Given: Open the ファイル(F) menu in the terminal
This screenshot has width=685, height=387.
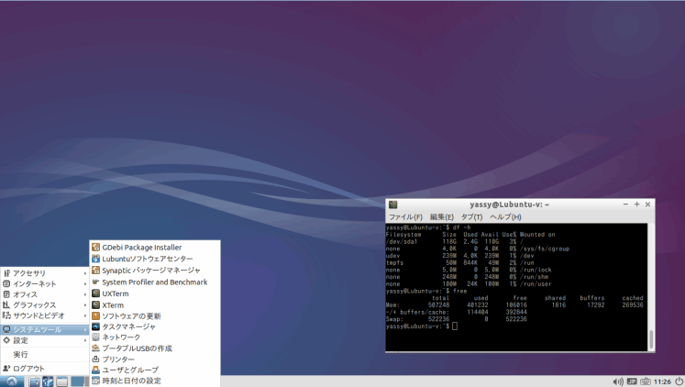Looking at the screenshot, I should tap(405, 217).
